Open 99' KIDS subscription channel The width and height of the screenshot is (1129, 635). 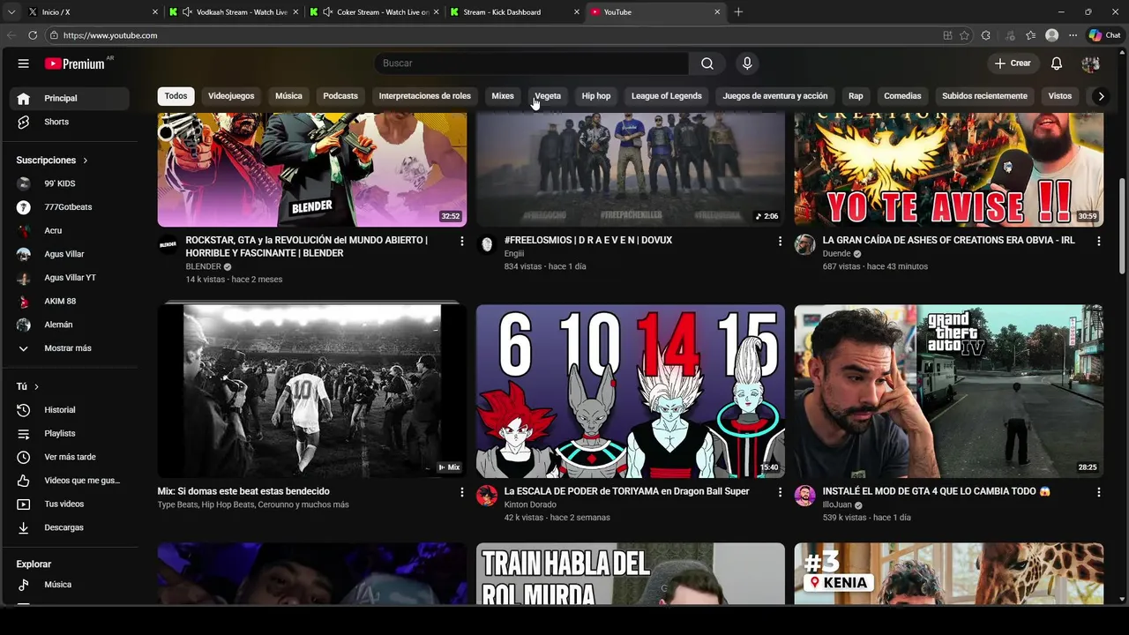pyautogui.click(x=69, y=183)
